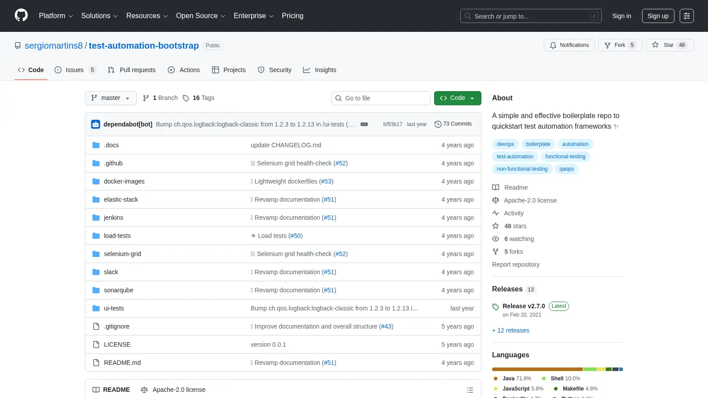Click the slack folder icon
The image size is (708, 398).
[96, 272]
